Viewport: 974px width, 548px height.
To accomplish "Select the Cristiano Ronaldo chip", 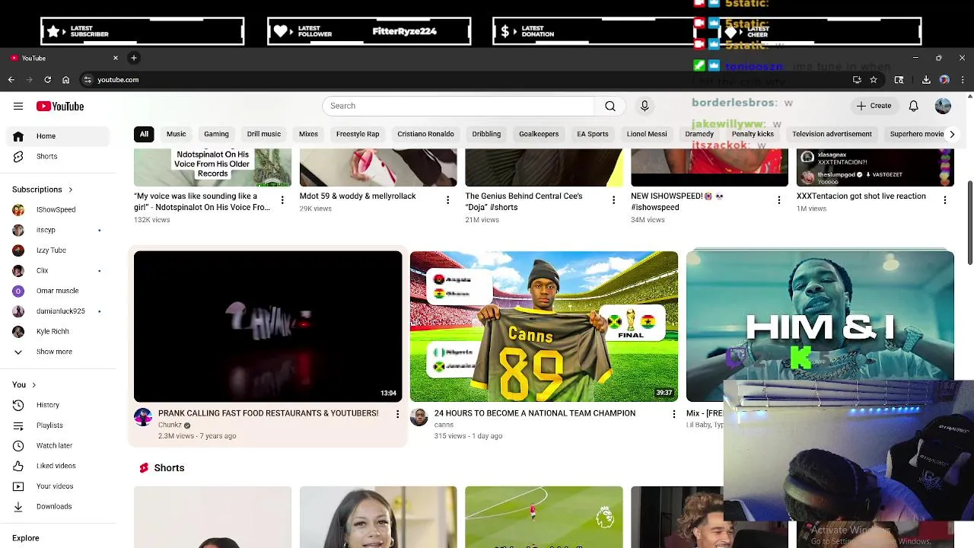I will tap(425, 134).
